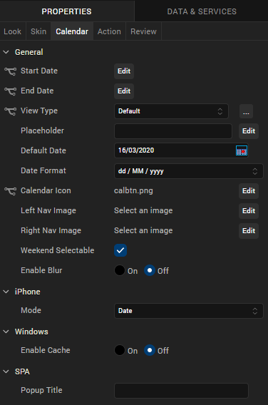
Task: Click the Popup Title input field
Action: coord(181,391)
